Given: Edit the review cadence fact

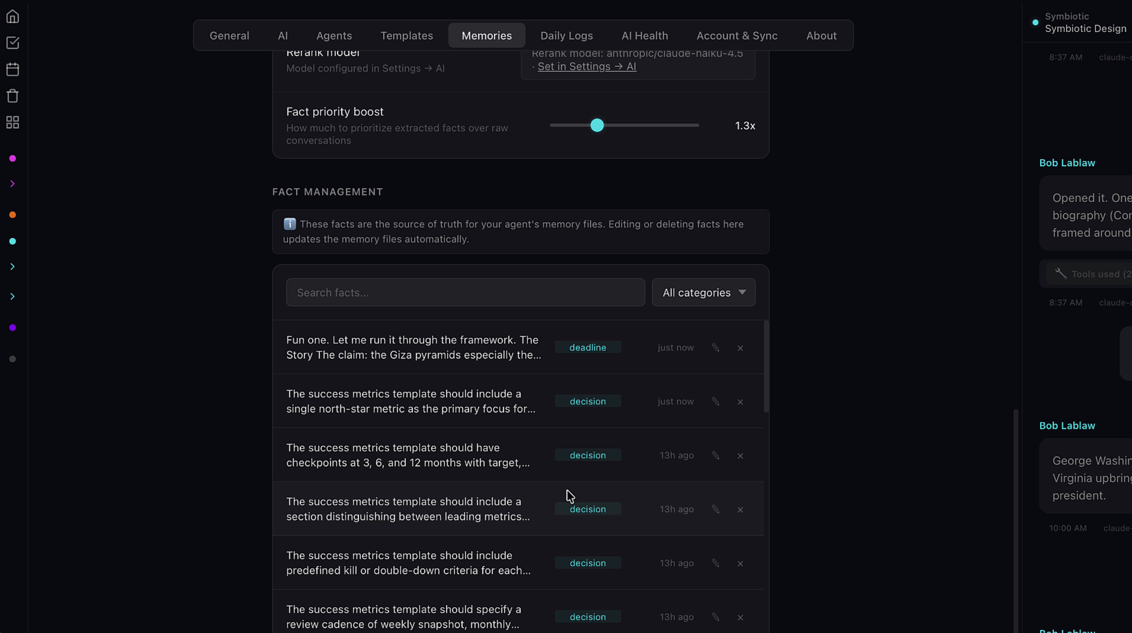Looking at the screenshot, I should (715, 617).
